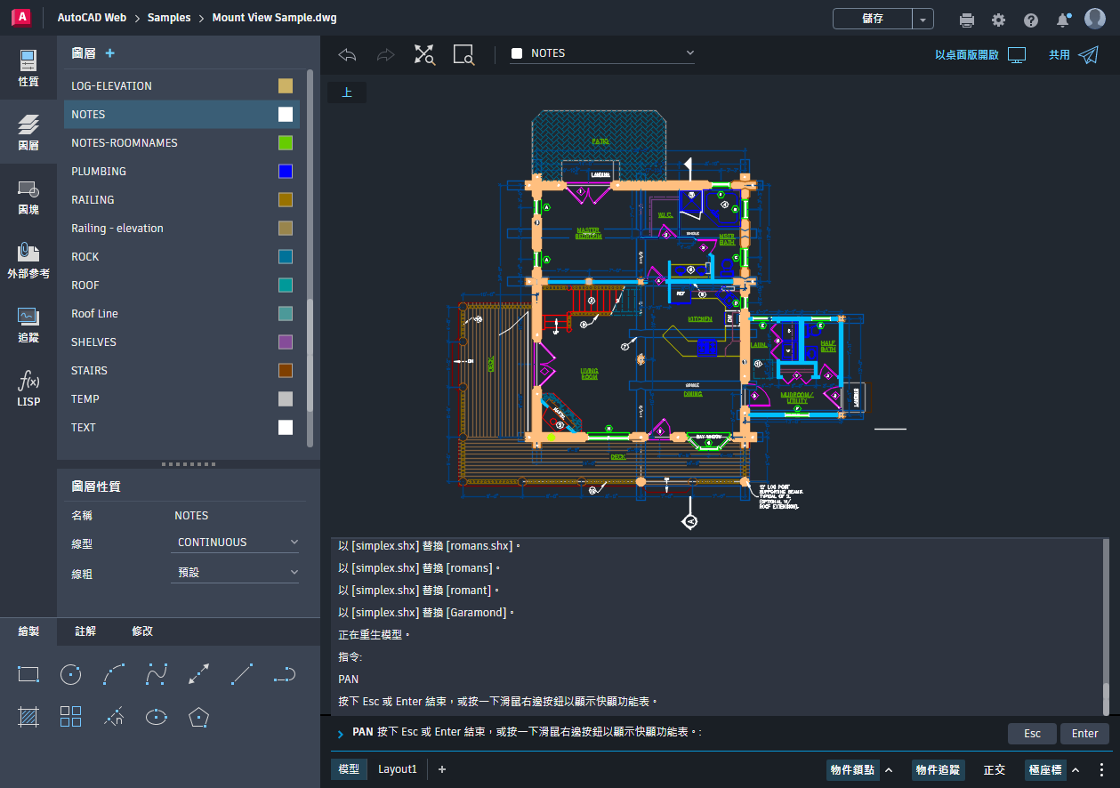
Task: Open the 性質 (Properties) sidebar panel
Action: point(28,68)
